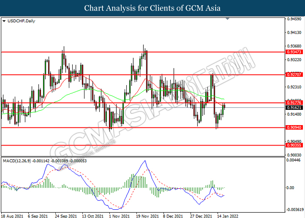Click the chart shift triangle marker at top
Viewport: 305px width, 218px height.
[x=227, y=19]
